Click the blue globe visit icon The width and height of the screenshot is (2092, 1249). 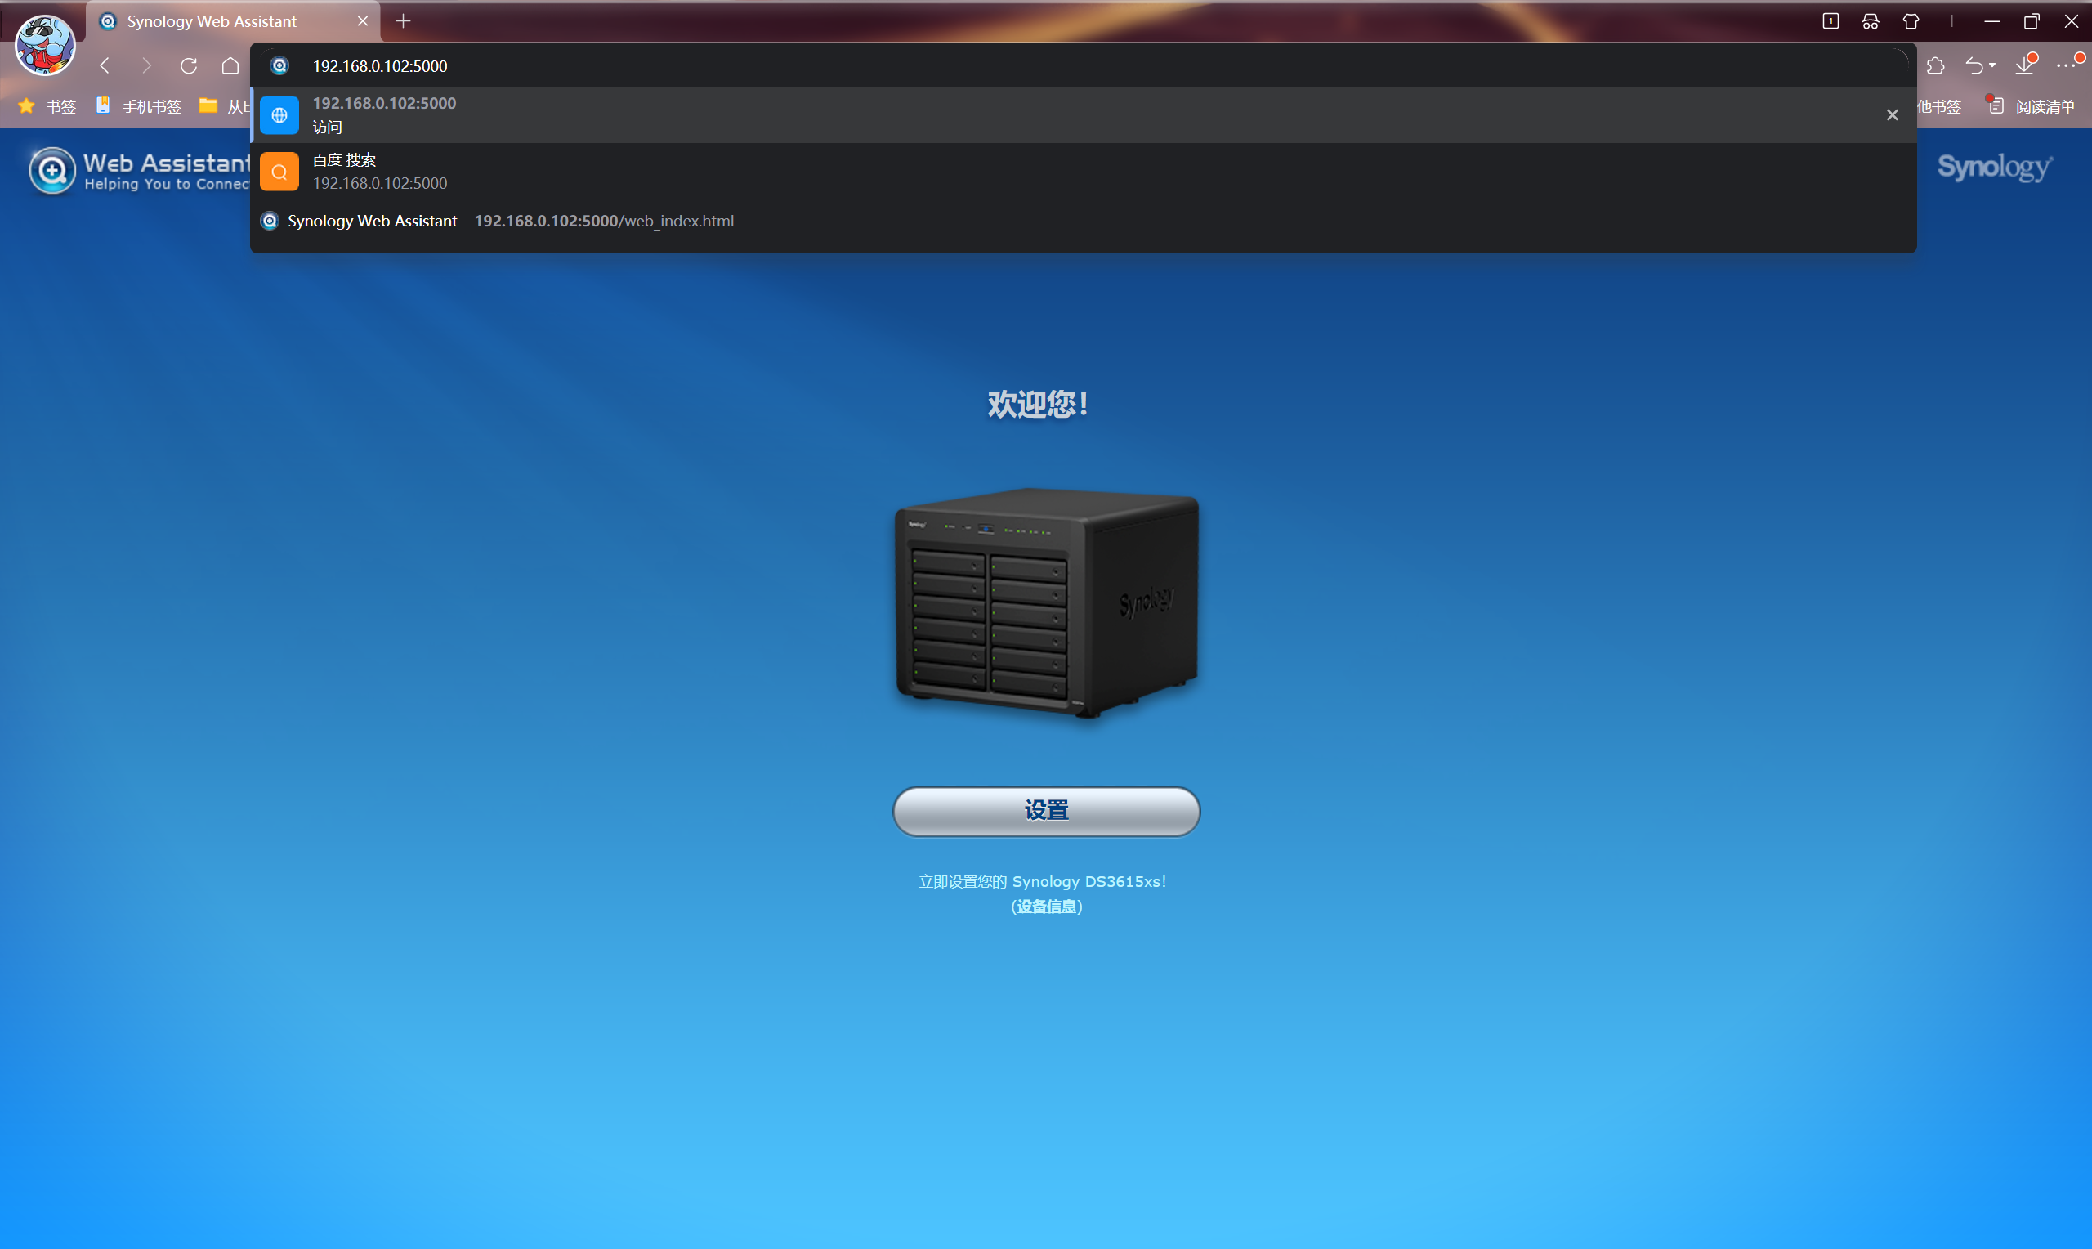(x=279, y=114)
